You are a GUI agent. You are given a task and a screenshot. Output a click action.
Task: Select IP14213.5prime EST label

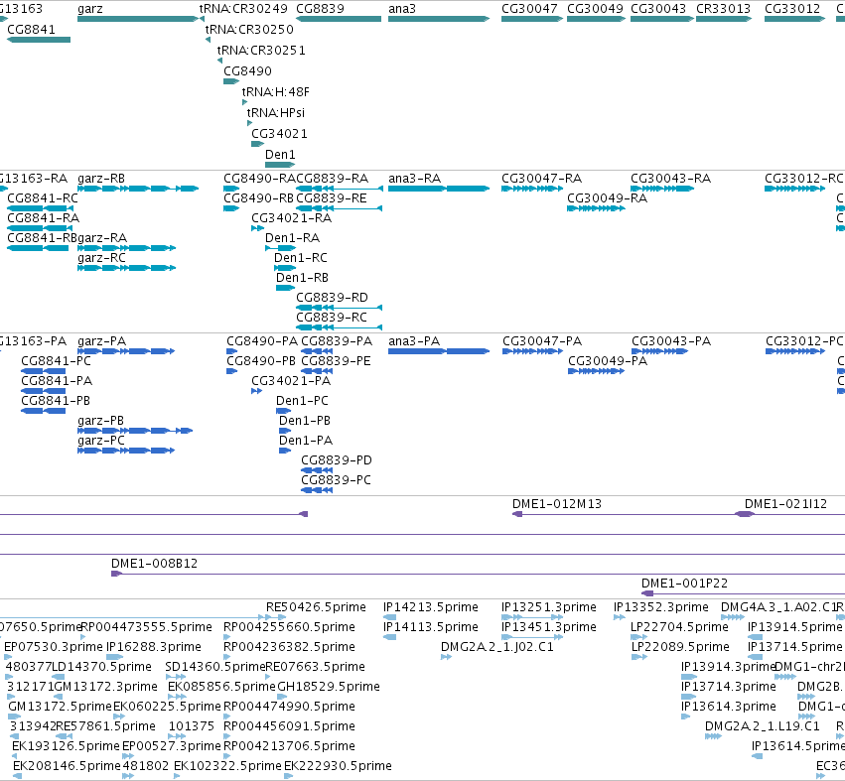(431, 607)
